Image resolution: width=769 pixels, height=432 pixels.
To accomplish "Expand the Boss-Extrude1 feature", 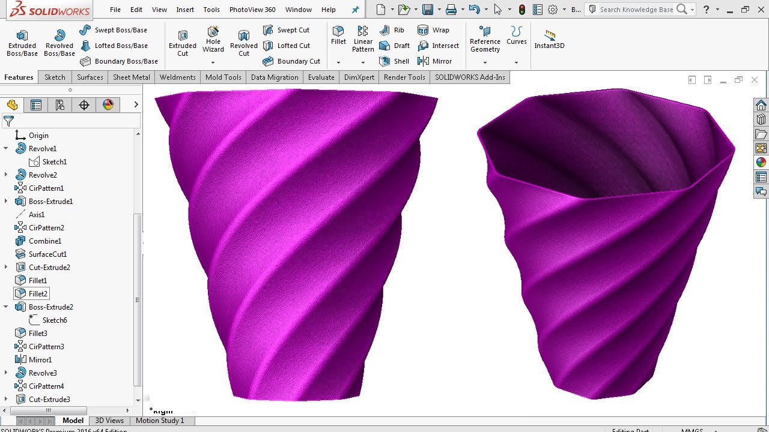I will 6,201.
